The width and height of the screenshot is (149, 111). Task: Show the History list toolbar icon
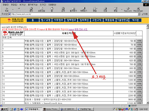84,9
